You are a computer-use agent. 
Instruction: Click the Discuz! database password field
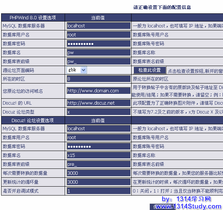98,147
